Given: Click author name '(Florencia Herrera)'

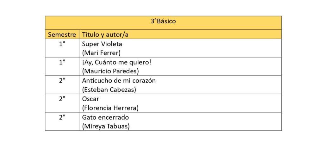Looking at the screenshot, I should coord(110,108).
